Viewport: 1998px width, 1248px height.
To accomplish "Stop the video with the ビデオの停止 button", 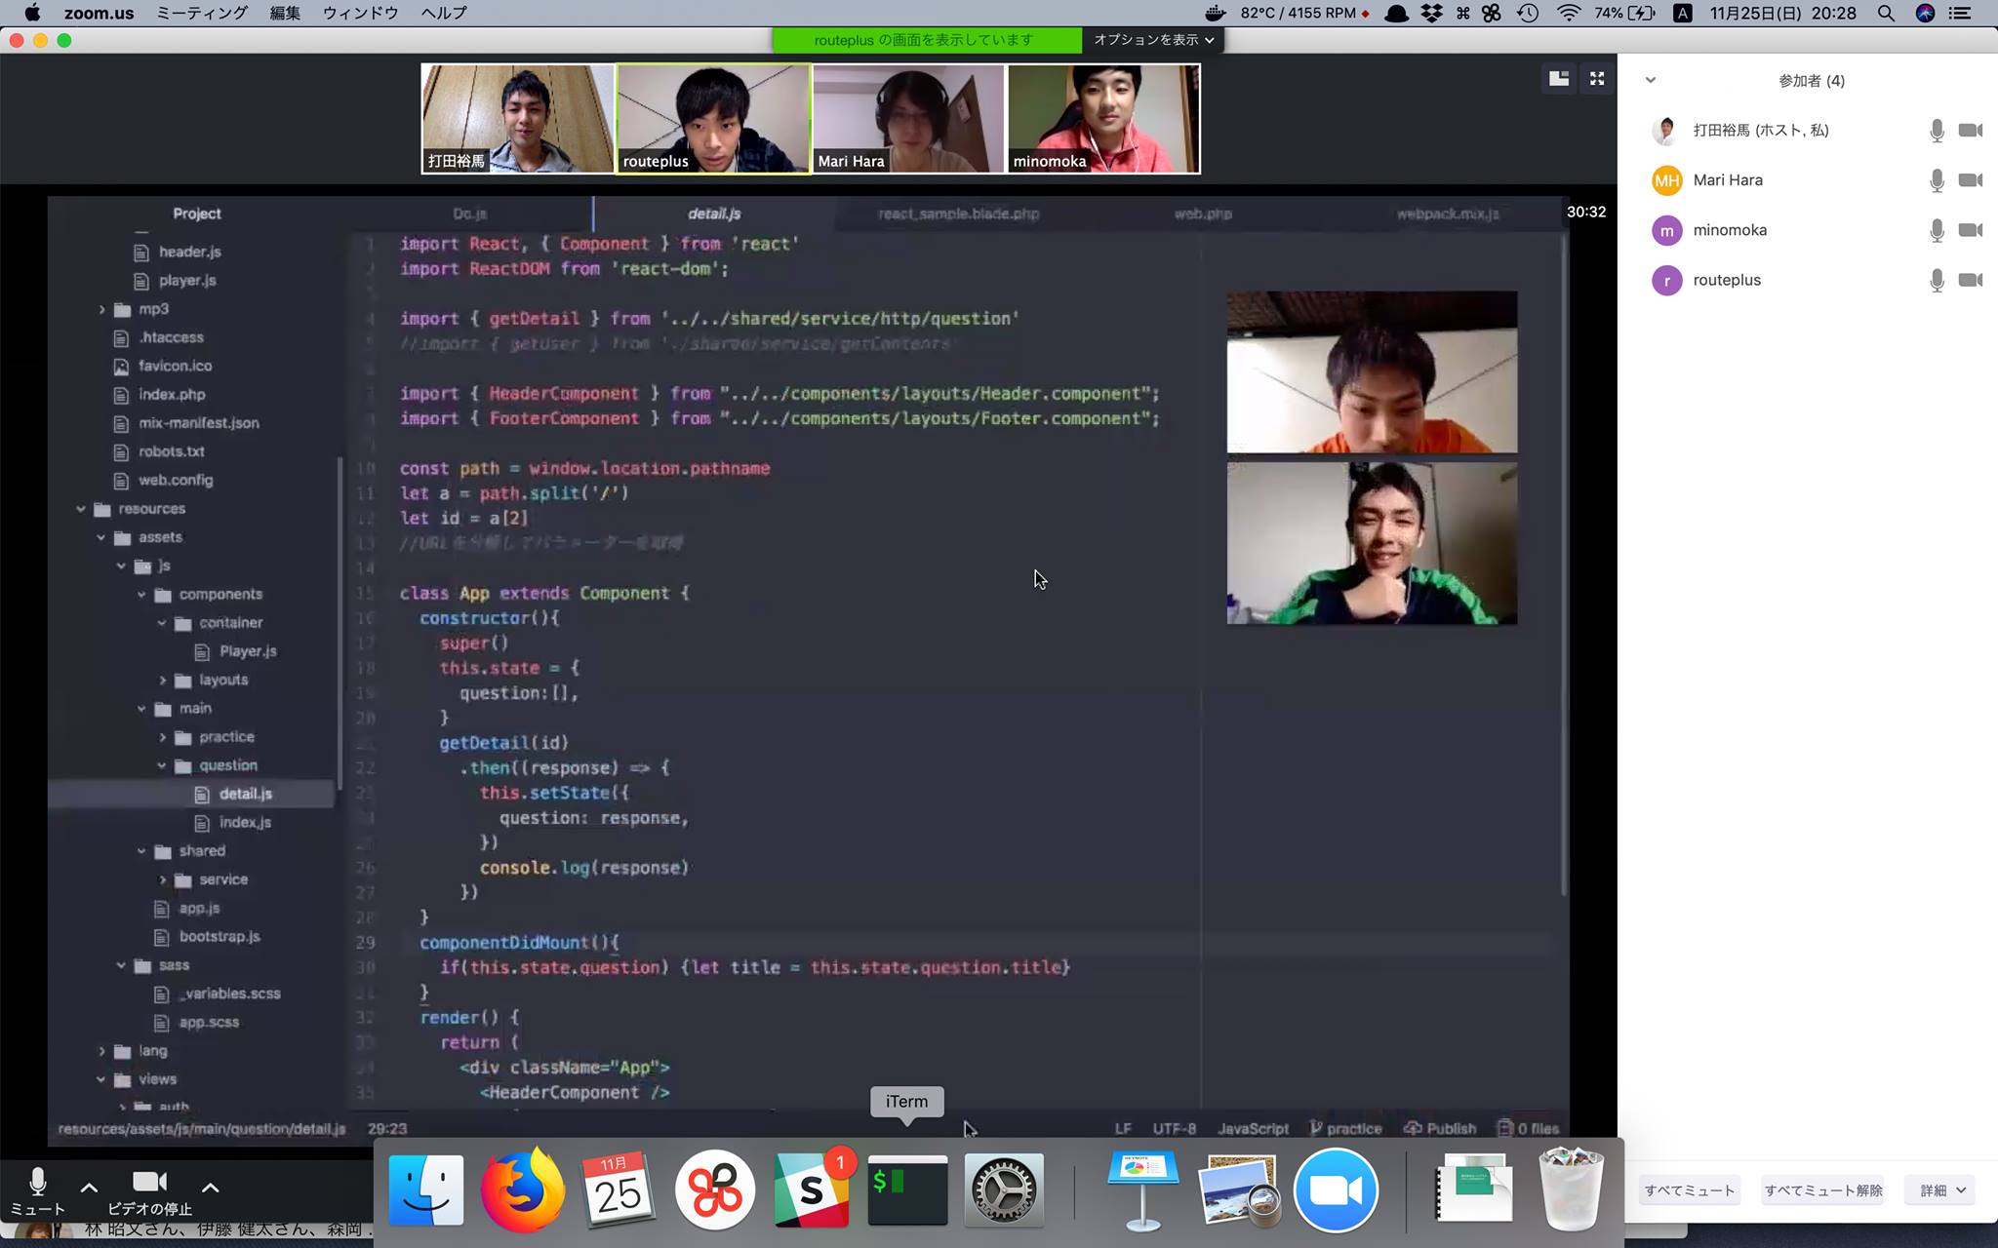I will coord(149,1190).
